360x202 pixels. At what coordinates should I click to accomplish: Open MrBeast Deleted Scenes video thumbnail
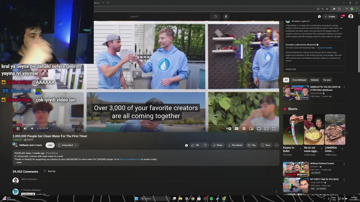(296, 169)
